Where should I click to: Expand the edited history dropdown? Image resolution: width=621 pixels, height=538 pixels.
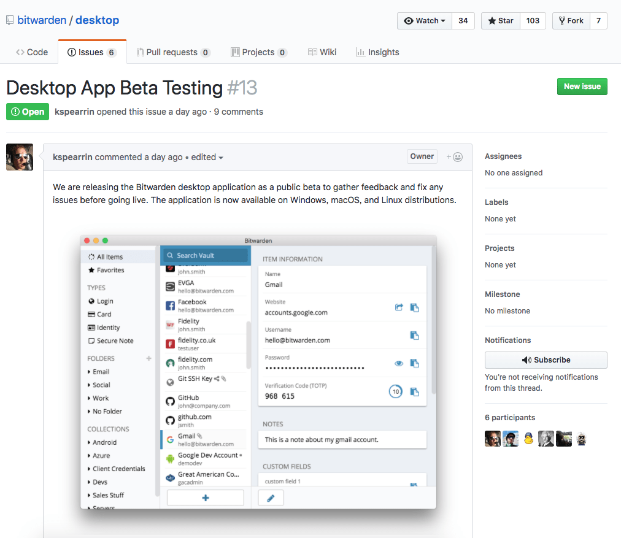pos(207,157)
